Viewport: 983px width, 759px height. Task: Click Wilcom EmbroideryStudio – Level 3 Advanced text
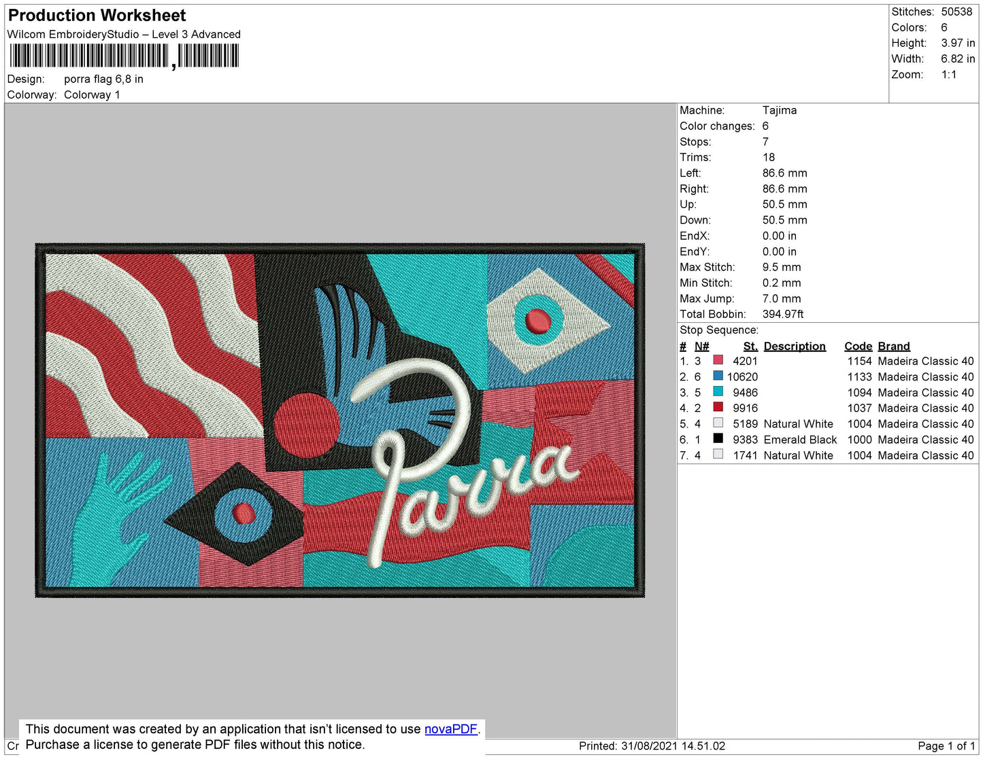pyautogui.click(x=124, y=34)
